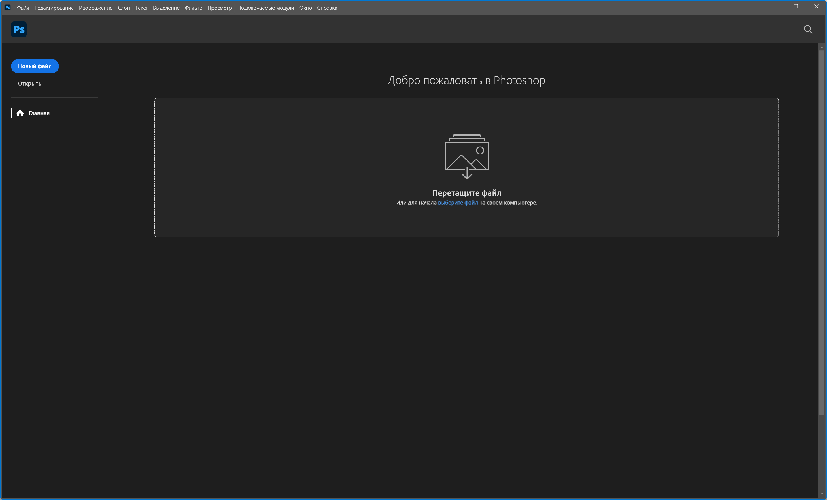Image resolution: width=827 pixels, height=500 pixels.
Task: Open the Выделение menu
Action: (x=166, y=8)
